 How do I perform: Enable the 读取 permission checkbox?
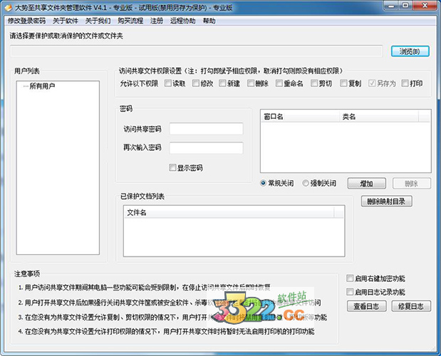[168, 83]
